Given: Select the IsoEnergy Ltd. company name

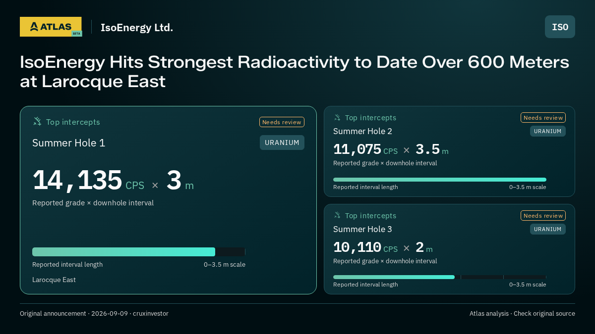Looking at the screenshot, I should tap(137, 27).
